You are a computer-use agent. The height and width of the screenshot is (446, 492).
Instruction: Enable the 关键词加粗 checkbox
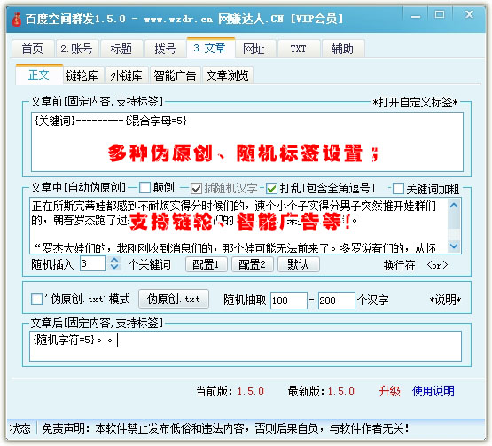(x=398, y=189)
